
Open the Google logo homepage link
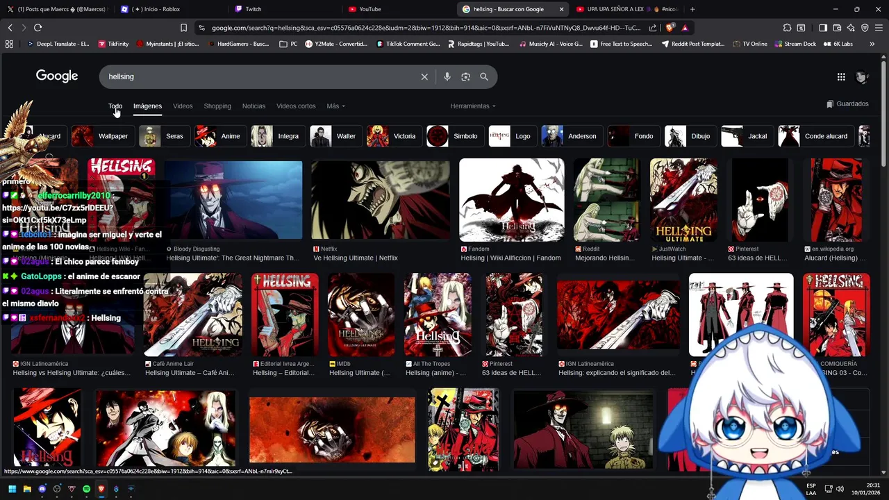click(x=57, y=76)
